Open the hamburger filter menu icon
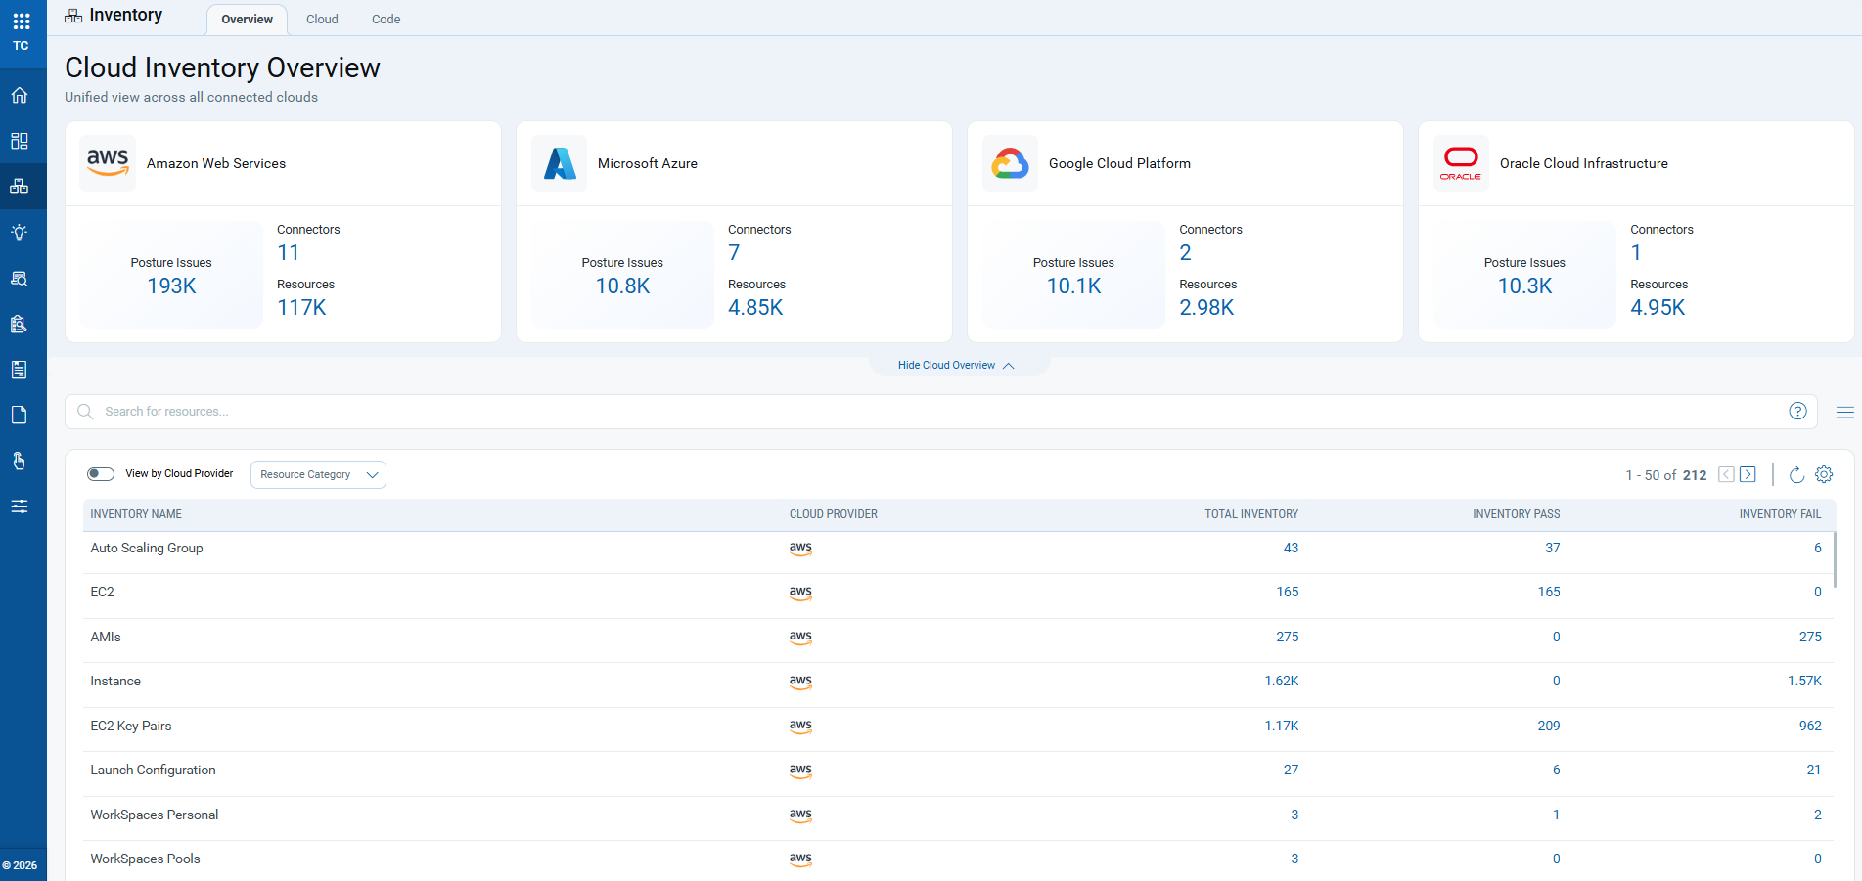1862x881 pixels. click(1844, 413)
